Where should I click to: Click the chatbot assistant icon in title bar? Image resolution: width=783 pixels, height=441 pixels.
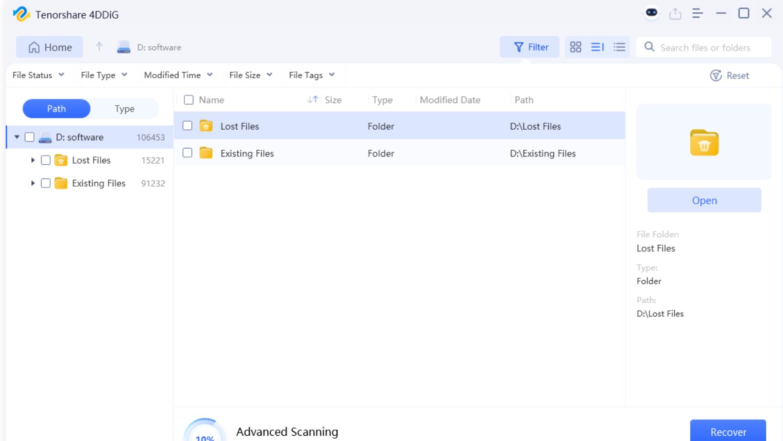(651, 13)
